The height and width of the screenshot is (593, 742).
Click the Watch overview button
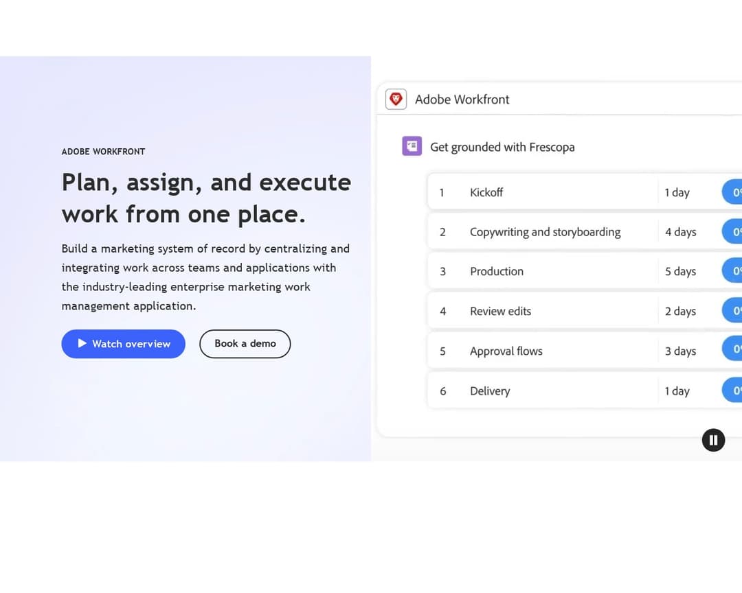point(123,344)
